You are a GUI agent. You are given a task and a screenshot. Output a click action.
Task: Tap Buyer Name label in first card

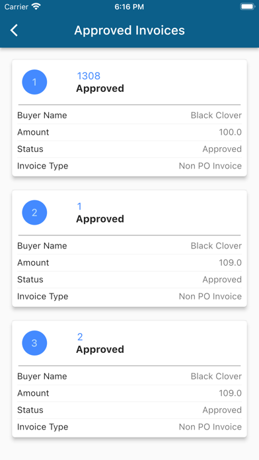pyautogui.click(x=42, y=116)
